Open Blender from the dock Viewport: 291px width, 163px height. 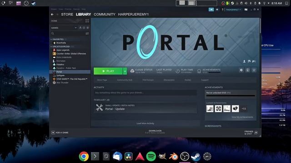tap(174, 157)
